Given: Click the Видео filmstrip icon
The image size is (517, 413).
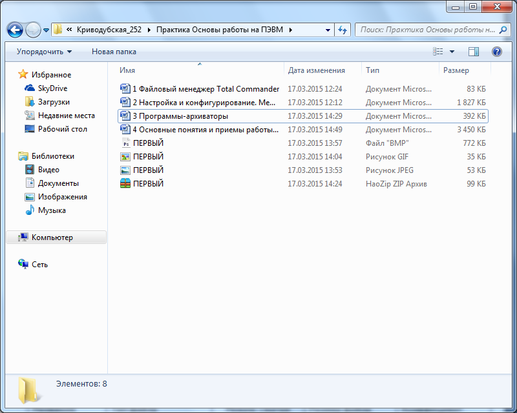Looking at the screenshot, I should (30, 170).
